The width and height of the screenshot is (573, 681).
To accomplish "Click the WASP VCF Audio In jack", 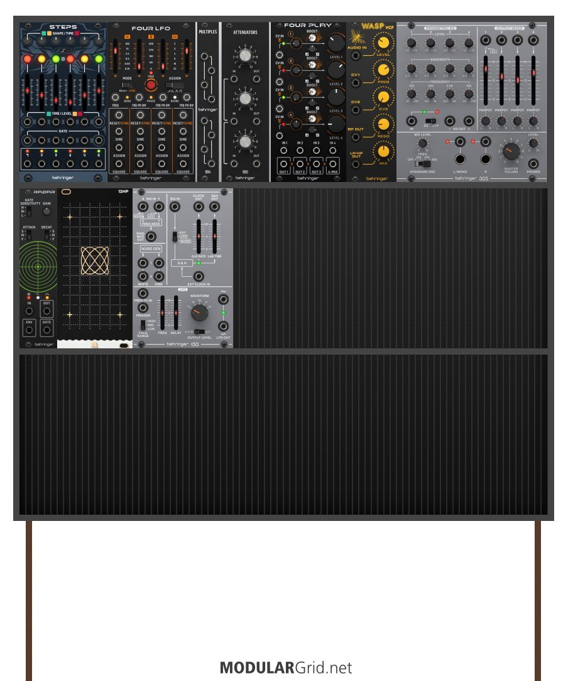I will [356, 56].
